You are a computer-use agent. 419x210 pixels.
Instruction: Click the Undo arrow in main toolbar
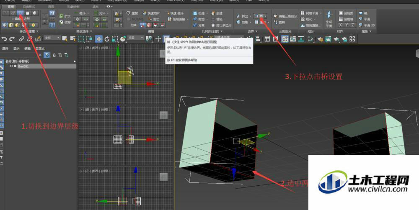pos(4,39)
